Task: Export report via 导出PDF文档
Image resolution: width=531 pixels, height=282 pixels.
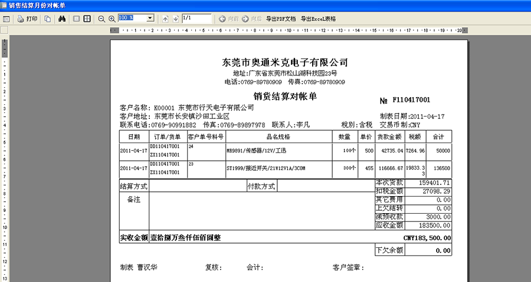Action: click(281, 19)
